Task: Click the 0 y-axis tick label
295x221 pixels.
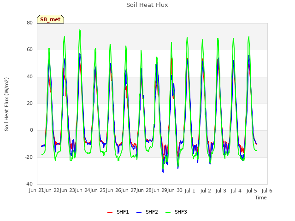Action: coord(31,130)
